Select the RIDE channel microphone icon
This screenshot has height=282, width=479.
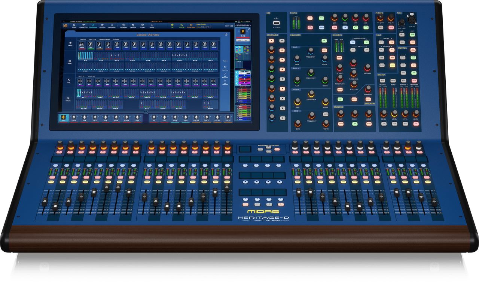[x=137, y=118]
